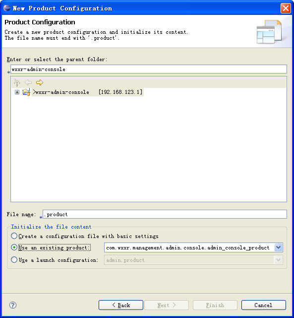Click the Cancel button
Viewport: 294px width, 318px height.
click(263, 305)
